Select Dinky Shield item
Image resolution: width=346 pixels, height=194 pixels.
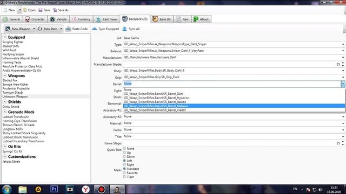point(11,107)
